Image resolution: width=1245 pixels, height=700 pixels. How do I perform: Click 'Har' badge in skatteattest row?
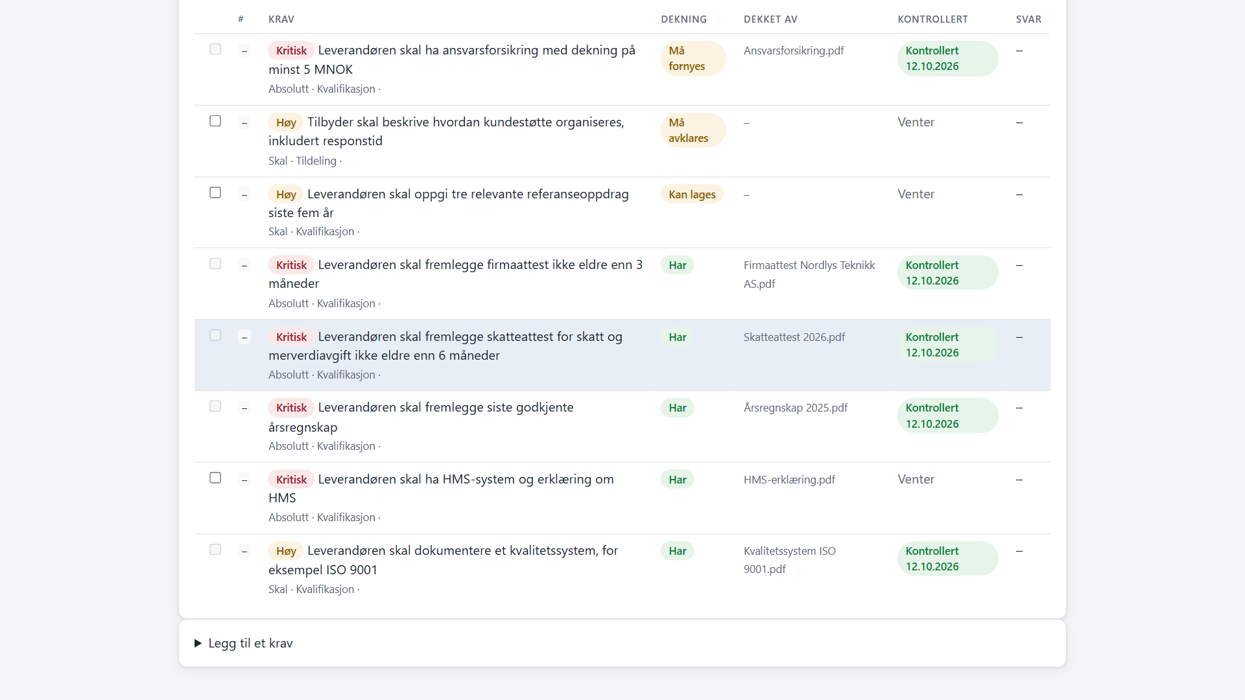click(678, 337)
